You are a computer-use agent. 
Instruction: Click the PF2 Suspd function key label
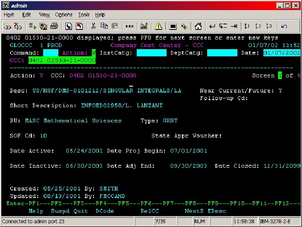[x=60, y=211]
